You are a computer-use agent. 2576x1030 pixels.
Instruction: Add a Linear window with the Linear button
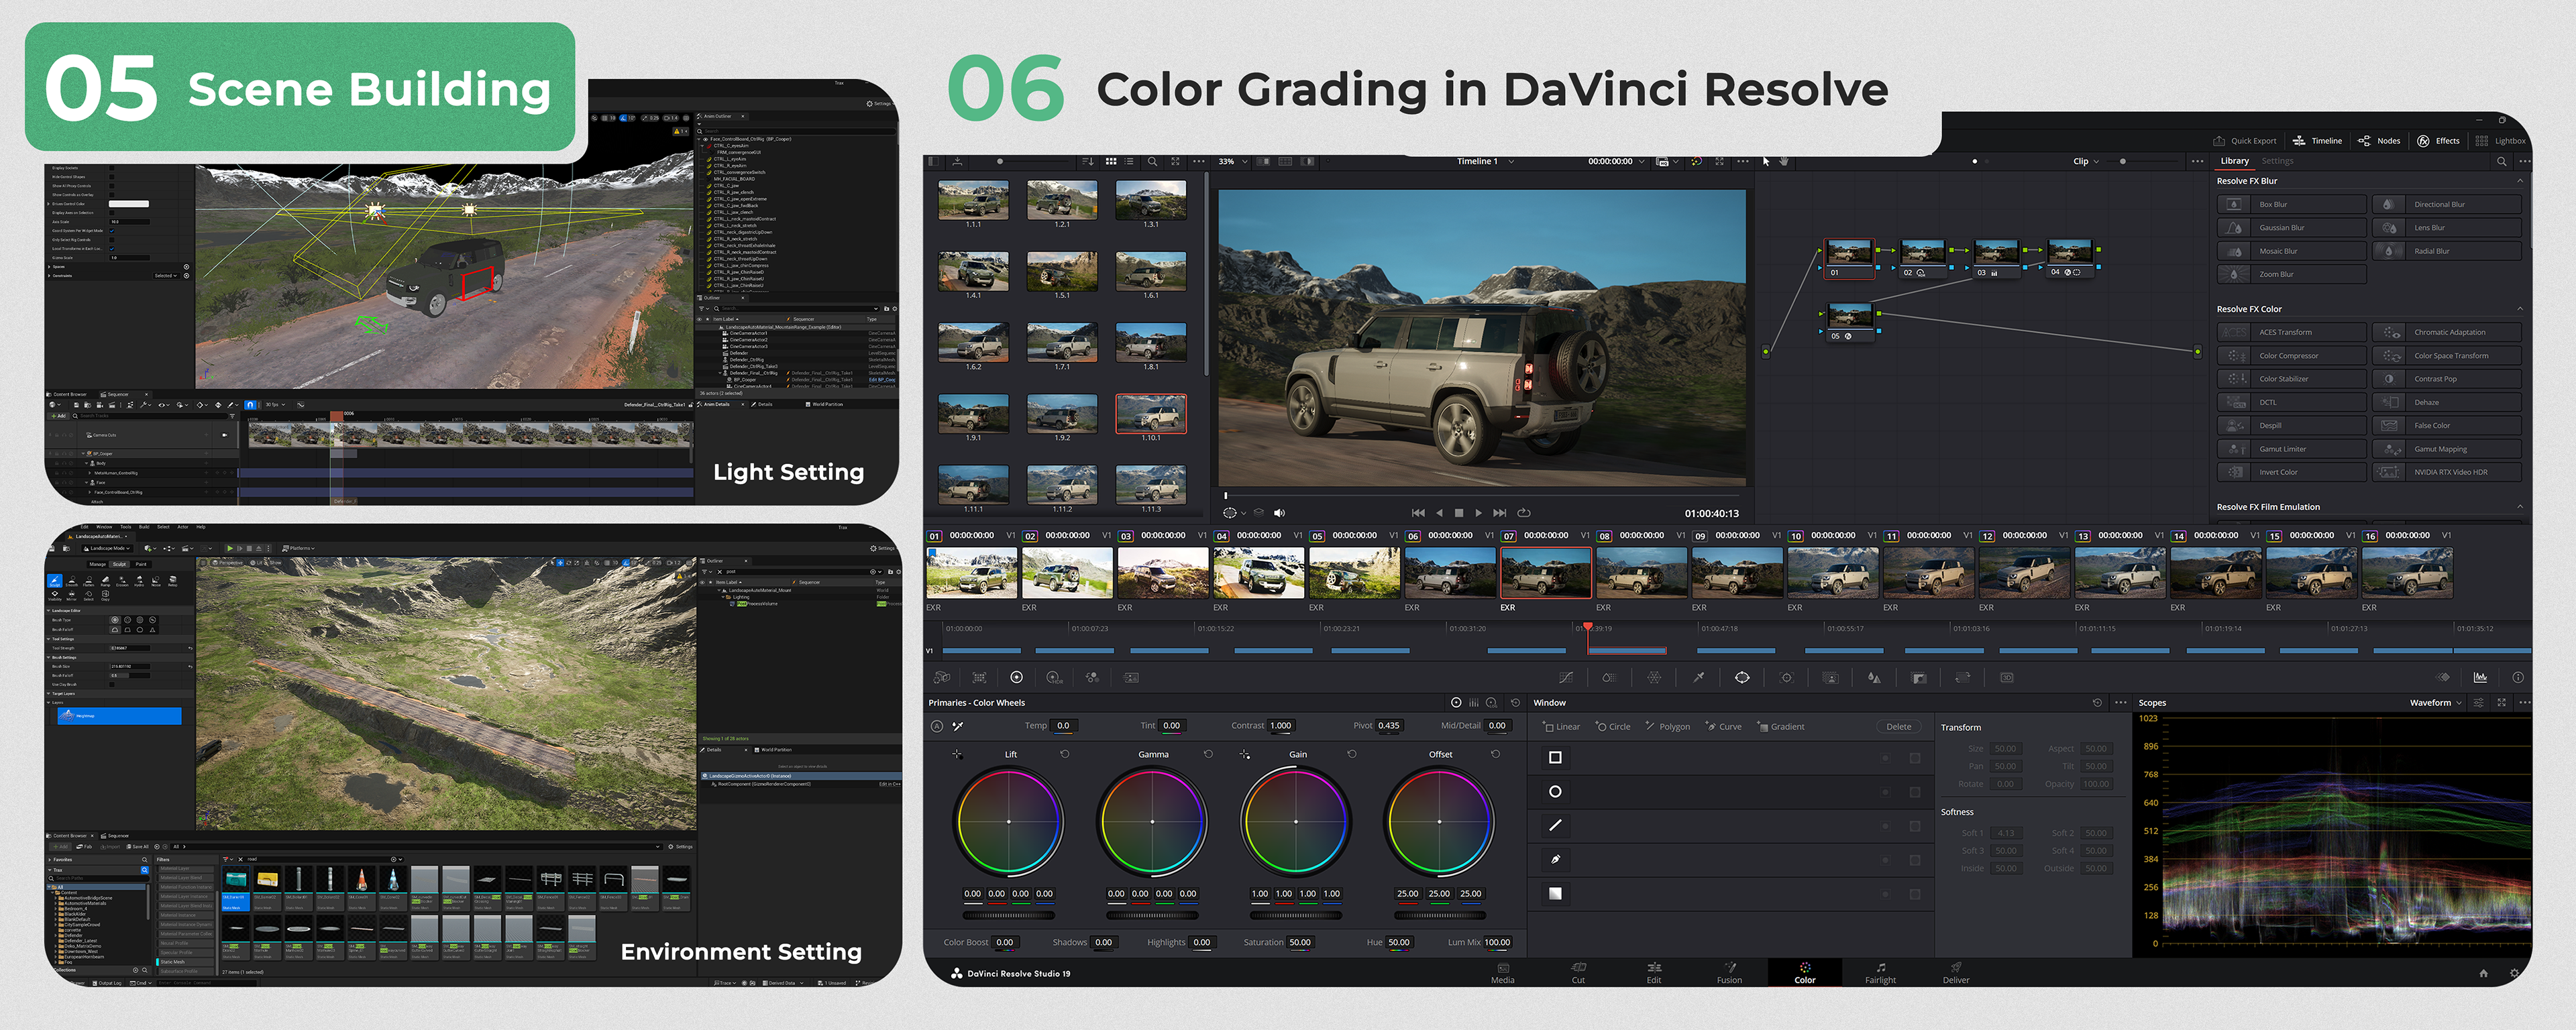coord(1561,727)
